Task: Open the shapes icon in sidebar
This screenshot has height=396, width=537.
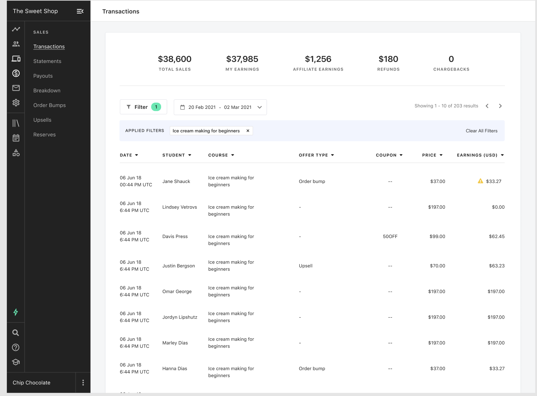Action: pyautogui.click(x=16, y=153)
